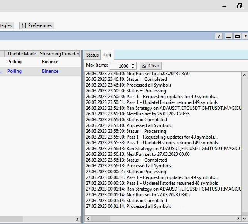Click the partially visible Strategies button
Image resolution: width=248 pixels, height=224 pixels.
7,25
